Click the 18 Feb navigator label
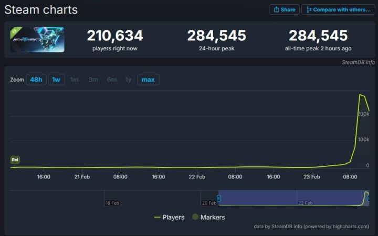Image resolution: width=378 pixels, height=236 pixels. (112, 203)
